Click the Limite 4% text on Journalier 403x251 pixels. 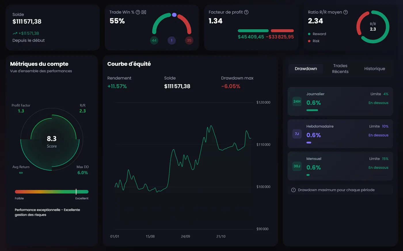(379, 94)
